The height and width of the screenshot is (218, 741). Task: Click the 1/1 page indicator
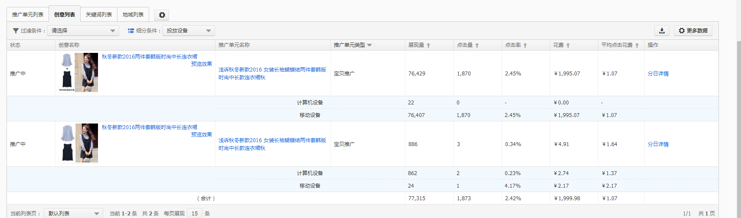pos(687,214)
